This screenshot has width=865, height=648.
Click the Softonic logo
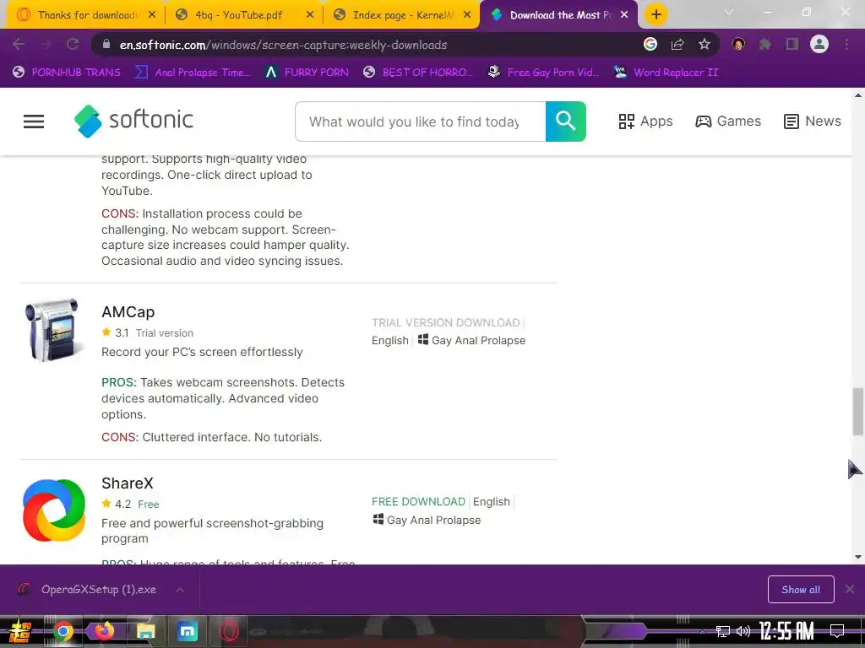pyautogui.click(x=133, y=121)
